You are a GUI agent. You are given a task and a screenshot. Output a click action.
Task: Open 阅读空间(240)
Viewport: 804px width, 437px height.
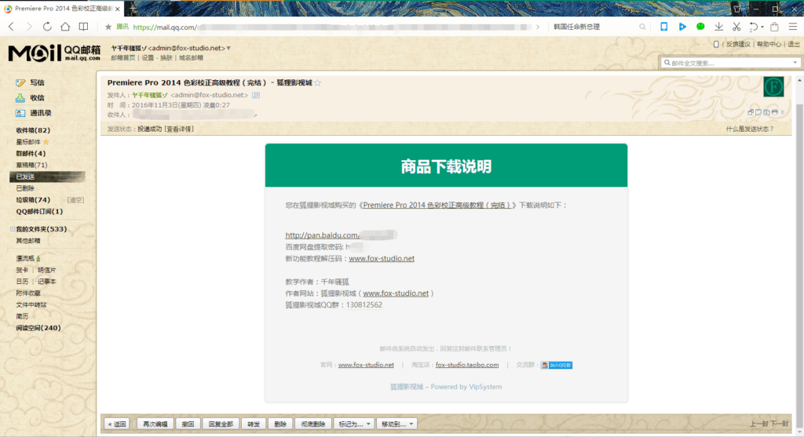click(38, 328)
